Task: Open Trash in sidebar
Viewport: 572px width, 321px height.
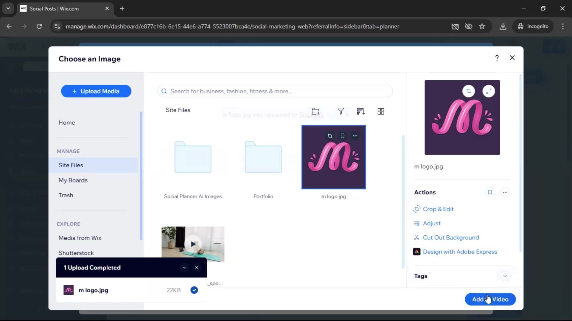Action: coord(66,196)
